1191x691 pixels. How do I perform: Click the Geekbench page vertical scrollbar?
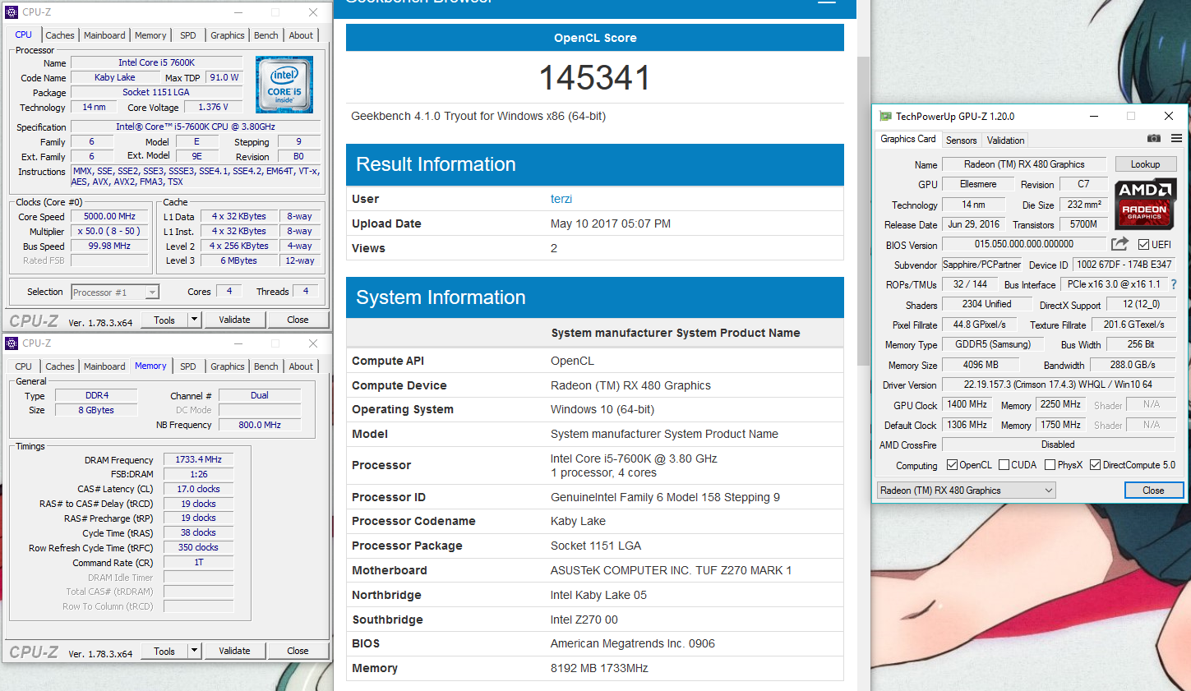pos(863,212)
